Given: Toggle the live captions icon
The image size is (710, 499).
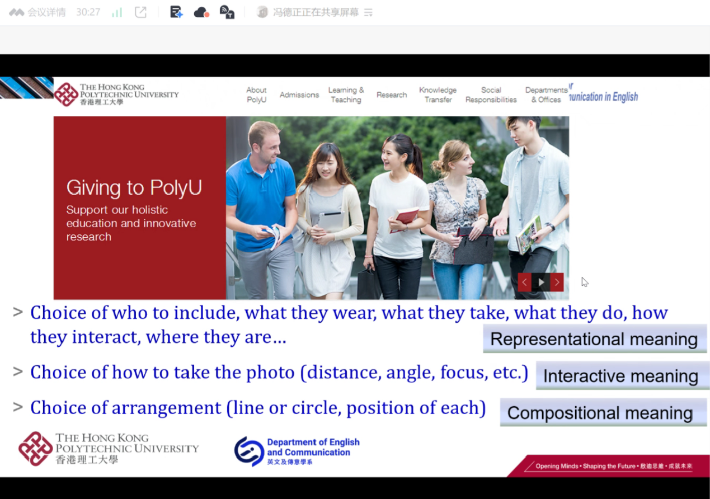Looking at the screenshot, I should click(x=227, y=12).
